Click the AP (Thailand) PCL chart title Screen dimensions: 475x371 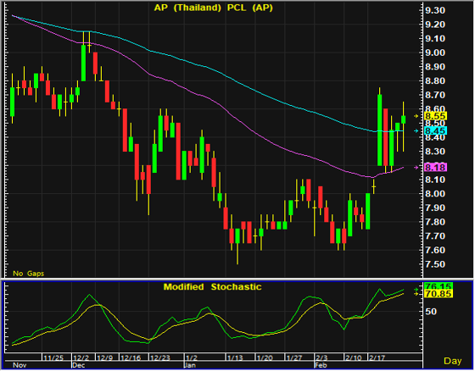pos(213,8)
